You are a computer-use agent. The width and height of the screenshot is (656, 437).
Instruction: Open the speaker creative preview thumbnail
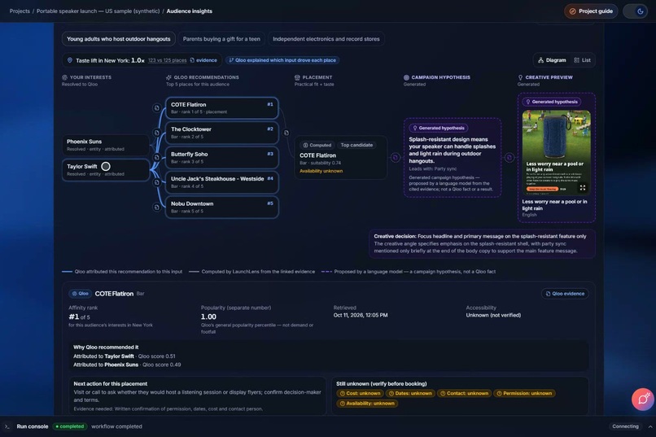point(557,152)
